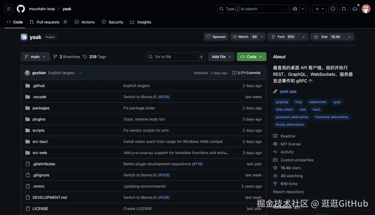Open the Watch 40 dropdown
This screenshot has width=375, height=215.
pyautogui.click(x=248, y=37)
